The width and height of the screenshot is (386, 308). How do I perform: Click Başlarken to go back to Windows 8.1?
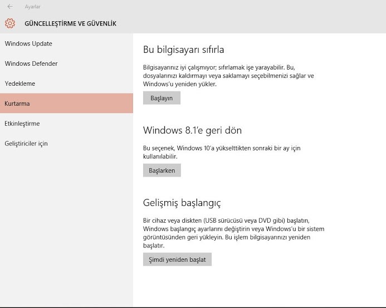point(162,170)
